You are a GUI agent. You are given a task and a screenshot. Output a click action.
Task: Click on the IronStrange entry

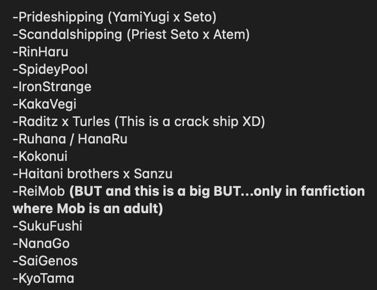pos(52,87)
